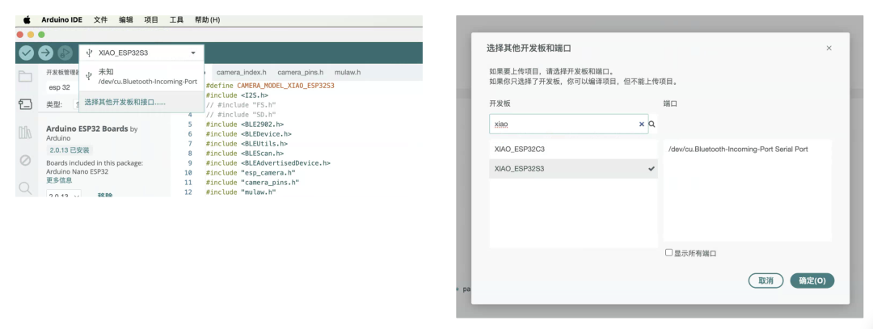Click the #include <BLEAdvertisedDevice.h> line
Image resolution: width=873 pixels, height=329 pixels.
coord(268,163)
